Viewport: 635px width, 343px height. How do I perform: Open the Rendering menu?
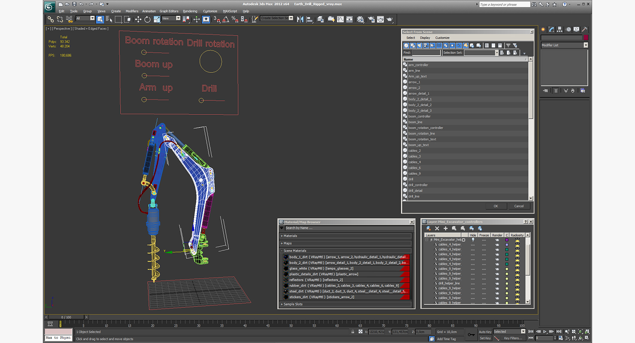[x=190, y=11]
